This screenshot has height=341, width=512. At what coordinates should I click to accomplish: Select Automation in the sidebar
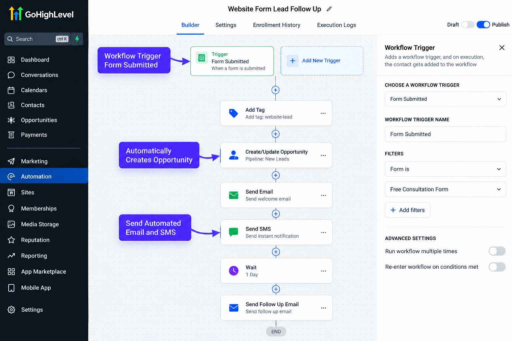click(44, 176)
